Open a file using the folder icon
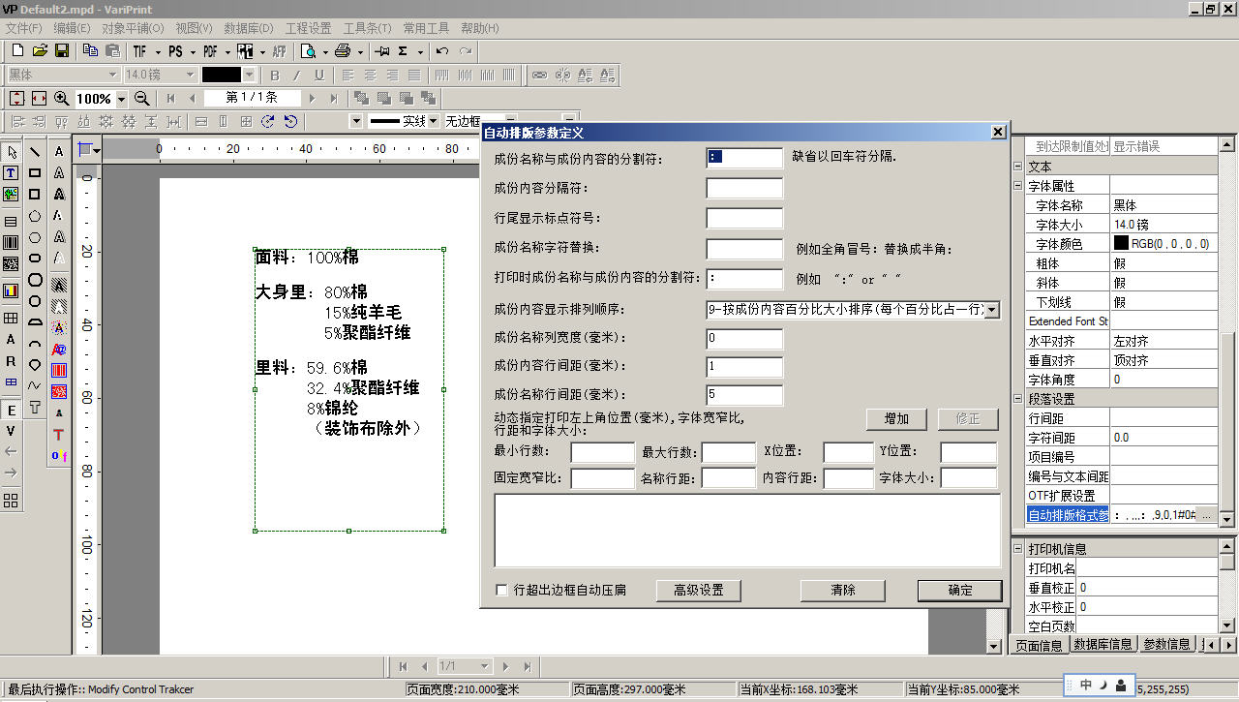Viewport: 1239px width, 702px height. coord(40,50)
